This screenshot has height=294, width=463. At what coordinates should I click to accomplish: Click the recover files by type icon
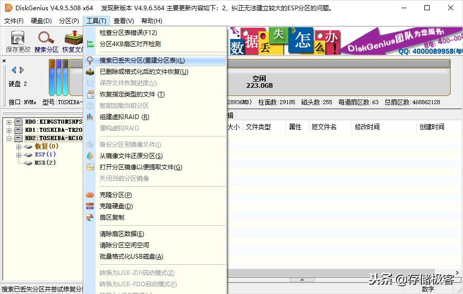(90, 94)
